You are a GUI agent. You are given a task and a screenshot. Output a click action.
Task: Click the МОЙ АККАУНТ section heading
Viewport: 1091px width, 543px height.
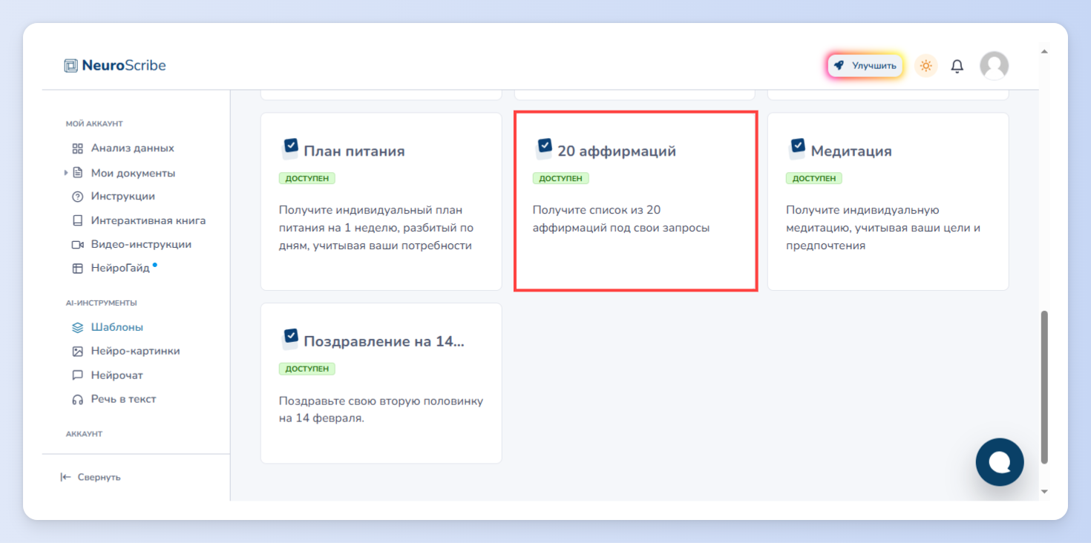(94, 124)
